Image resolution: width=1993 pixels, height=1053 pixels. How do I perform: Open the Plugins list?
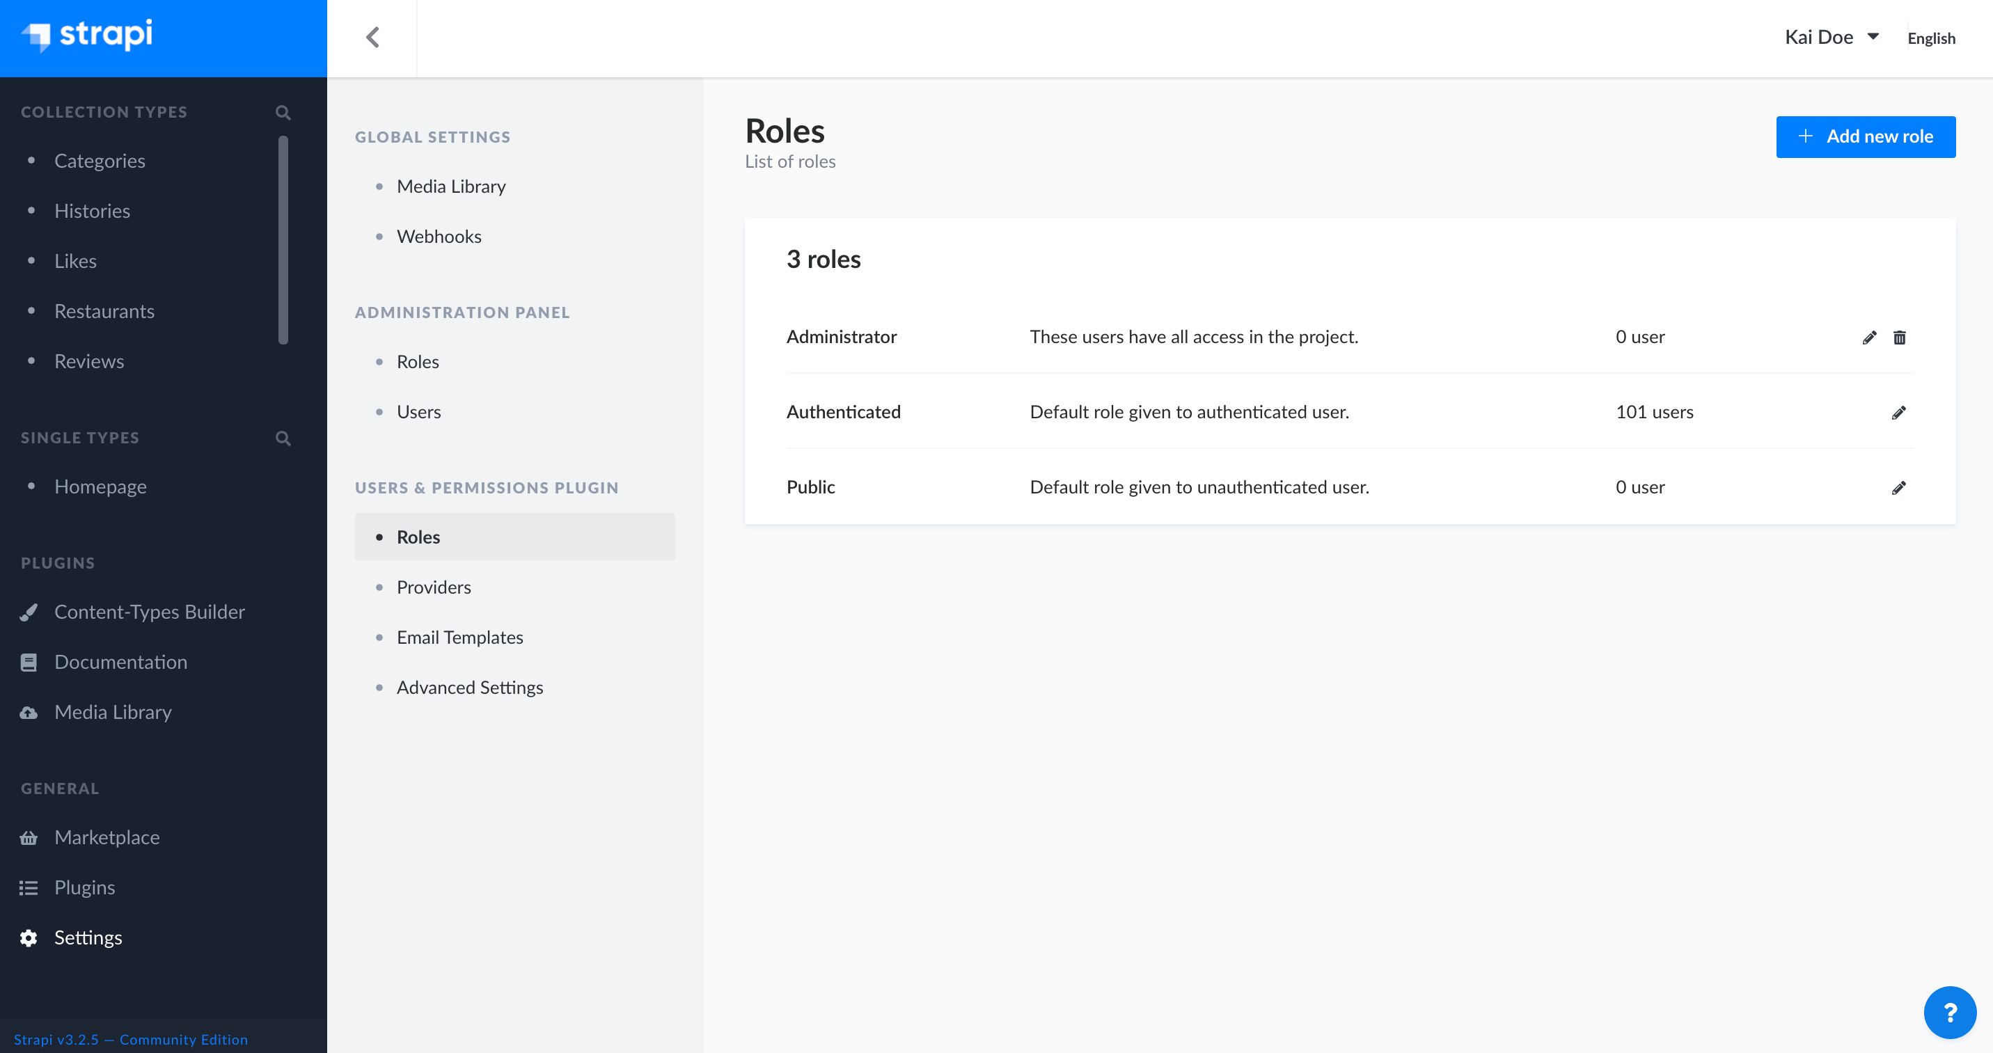(84, 887)
